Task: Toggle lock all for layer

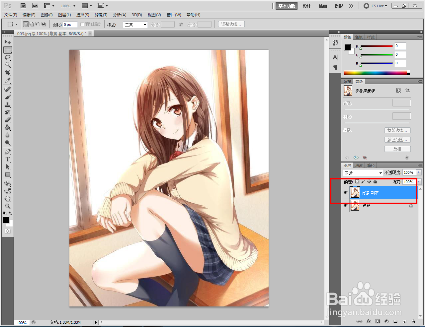Action: [x=375, y=181]
